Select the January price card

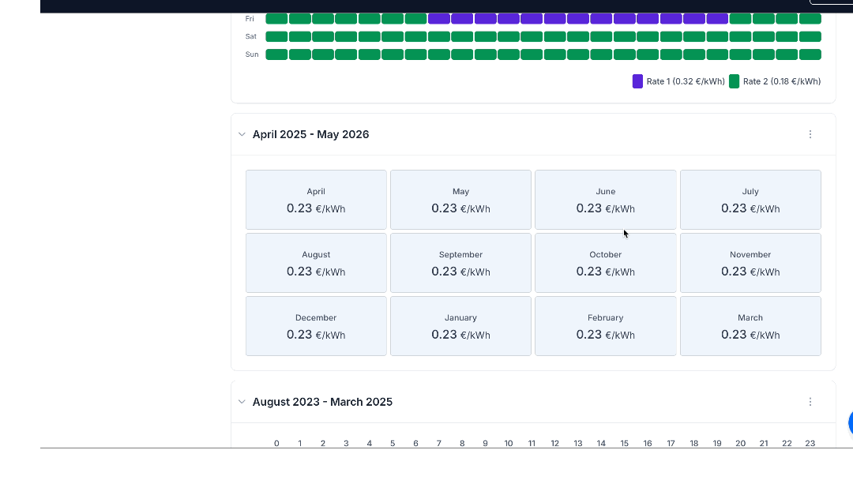[460, 325]
